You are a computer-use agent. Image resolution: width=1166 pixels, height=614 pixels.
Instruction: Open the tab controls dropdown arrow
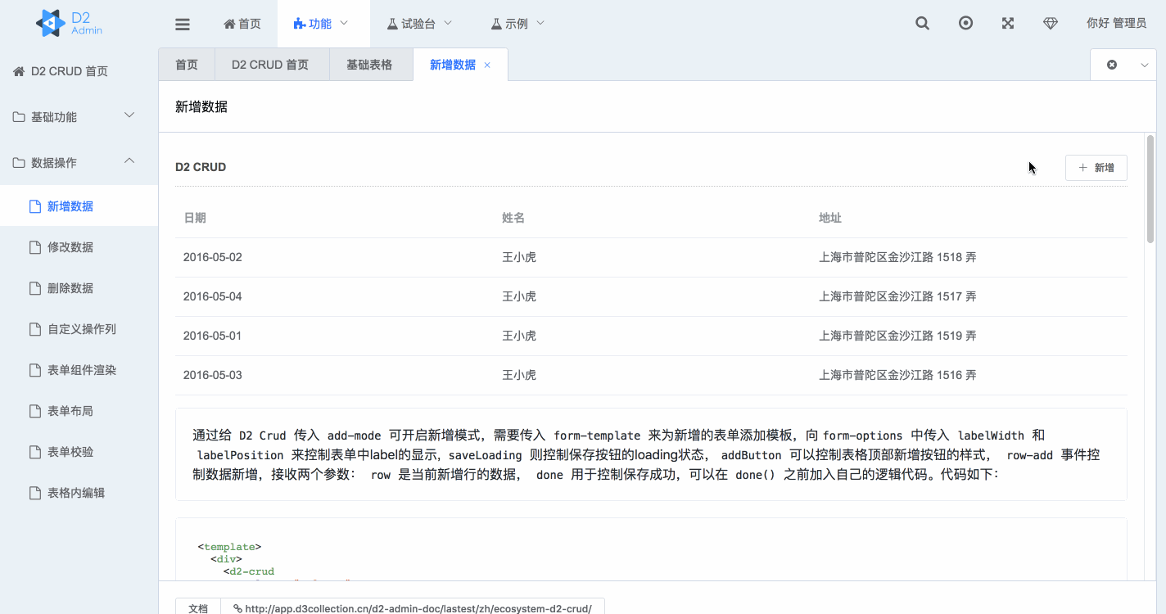1145,65
